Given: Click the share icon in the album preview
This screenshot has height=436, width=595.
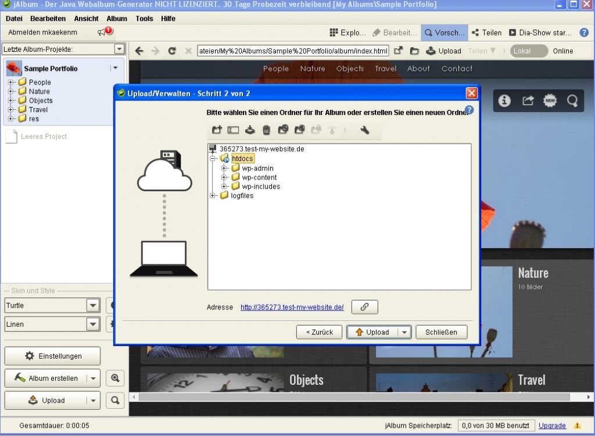Looking at the screenshot, I should (528, 101).
